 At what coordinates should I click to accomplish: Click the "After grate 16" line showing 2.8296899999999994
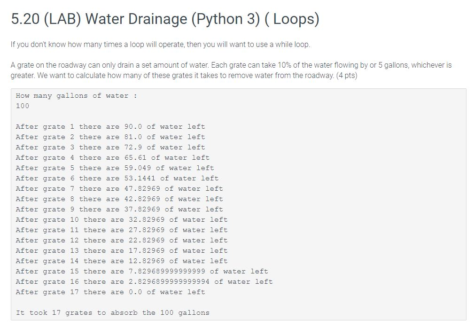coord(144,282)
